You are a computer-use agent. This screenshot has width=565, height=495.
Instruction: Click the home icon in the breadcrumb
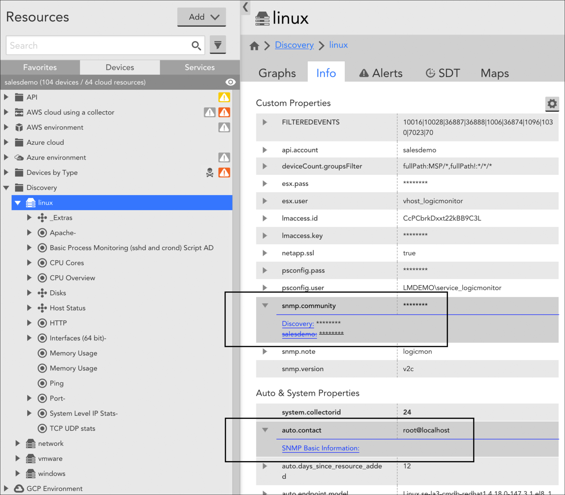click(254, 45)
